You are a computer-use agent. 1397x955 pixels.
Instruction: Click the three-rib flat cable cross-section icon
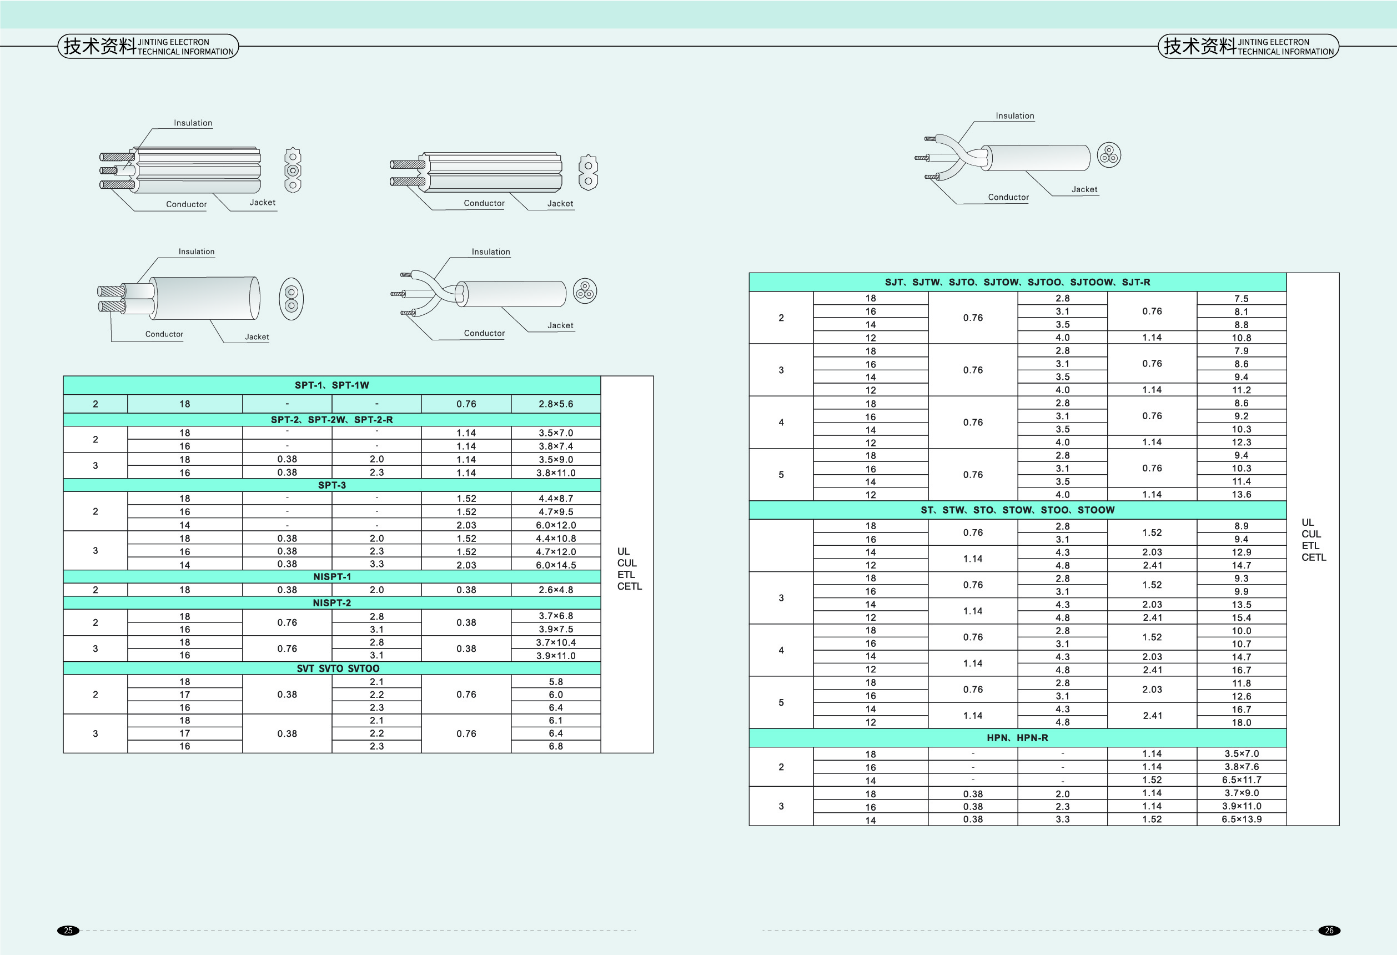click(x=293, y=170)
